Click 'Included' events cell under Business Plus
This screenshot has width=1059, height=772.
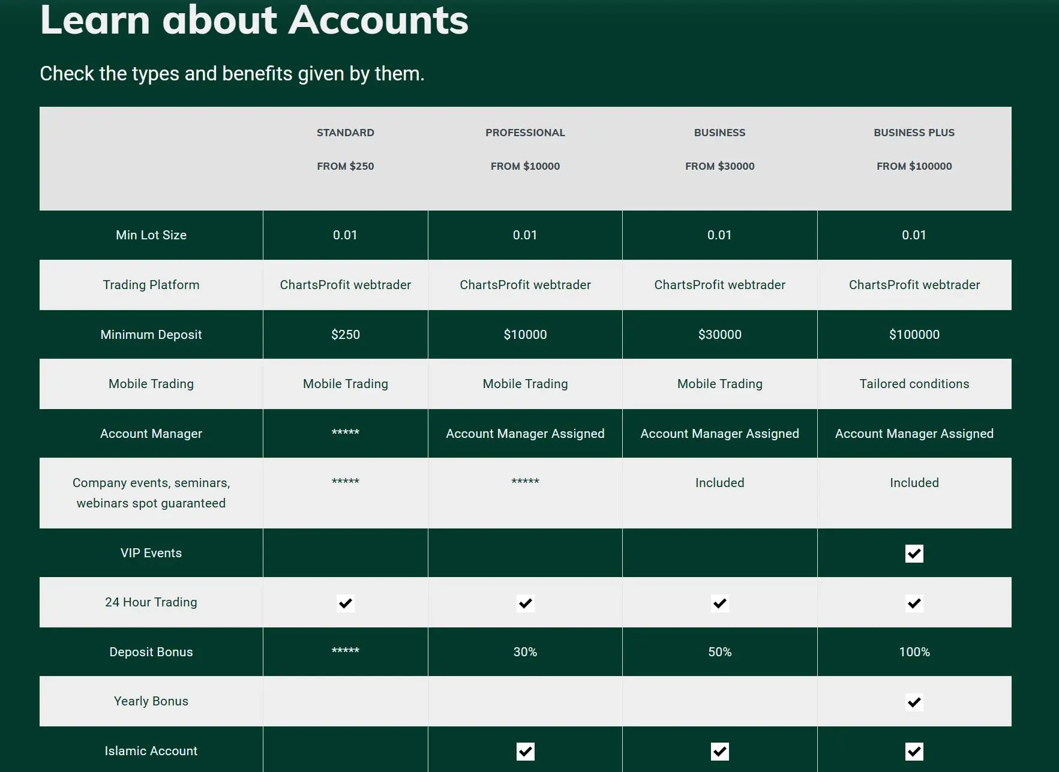pyautogui.click(x=914, y=483)
